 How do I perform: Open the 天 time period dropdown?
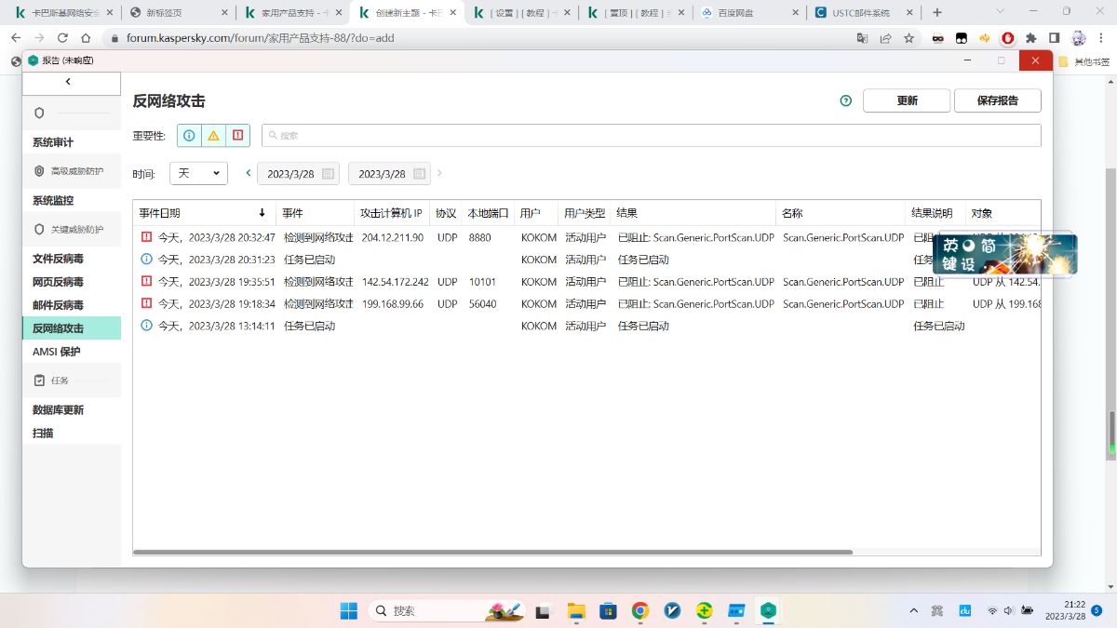[198, 173]
